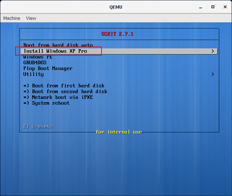The width and height of the screenshot is (232, 196).
Task: Select Boot from hard disk auto
Action: [x=58, y=45]
